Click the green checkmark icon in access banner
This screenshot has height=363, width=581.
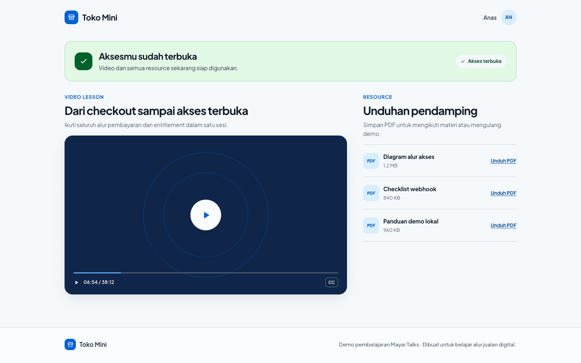point(84,61)
